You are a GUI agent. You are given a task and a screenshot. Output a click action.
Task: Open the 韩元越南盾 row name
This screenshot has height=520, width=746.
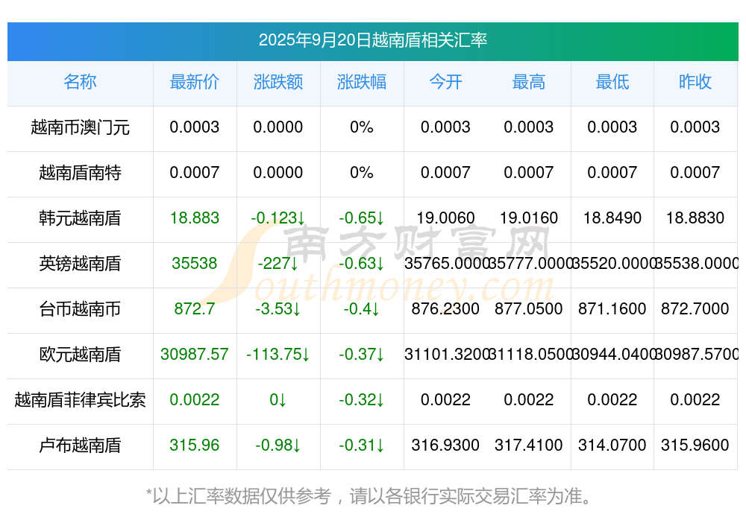click(80, 218)
